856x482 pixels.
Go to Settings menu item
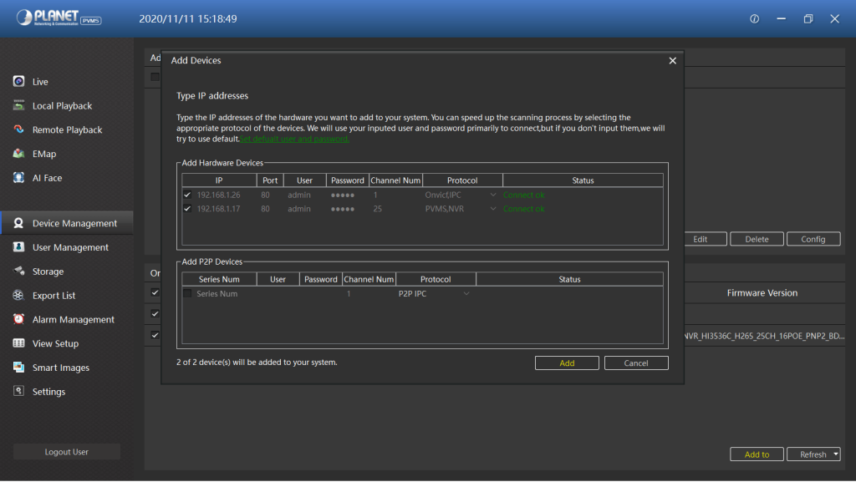click(48, 392)
